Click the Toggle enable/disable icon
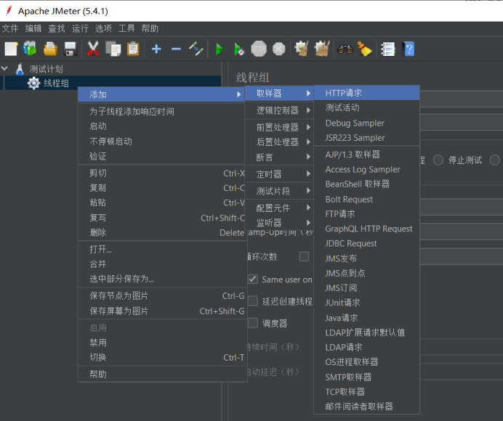 point(196,49)
